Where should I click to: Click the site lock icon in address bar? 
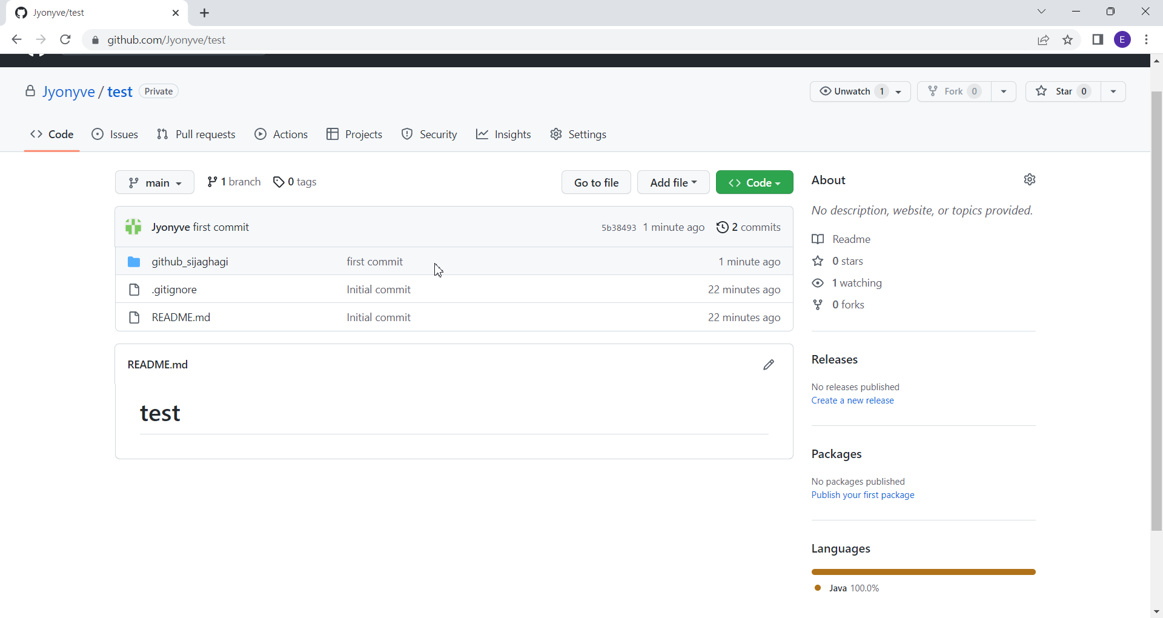click(x=95, y=40)
